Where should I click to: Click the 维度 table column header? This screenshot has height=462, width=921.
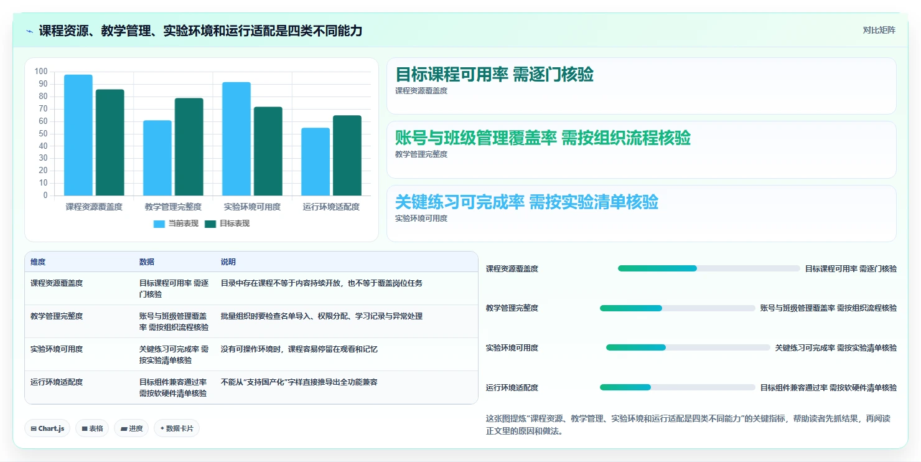tap(38, 262)
